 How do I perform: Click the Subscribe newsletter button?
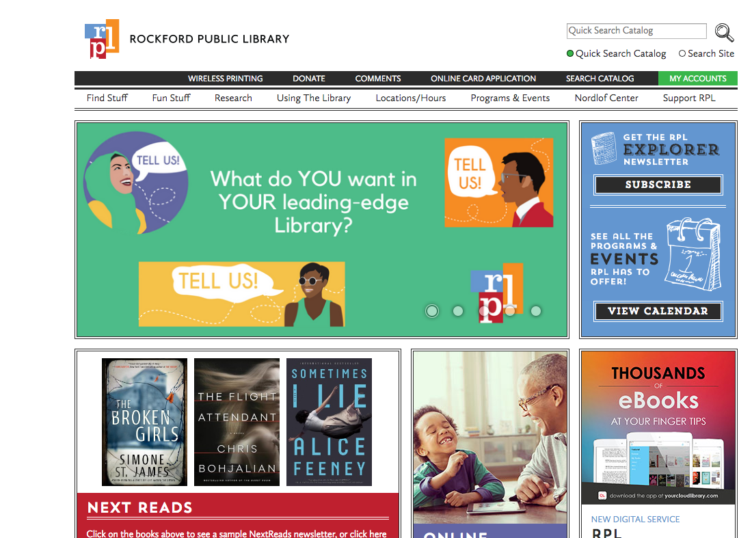(658, 185)
